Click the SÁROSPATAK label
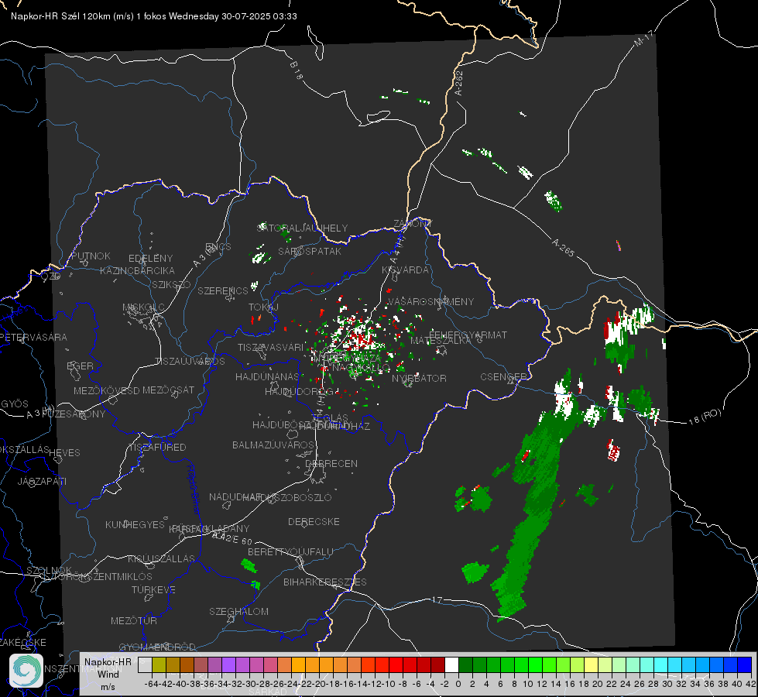This screenshot has height=697, width=758. pyautogui.click(x=310, y=251)
